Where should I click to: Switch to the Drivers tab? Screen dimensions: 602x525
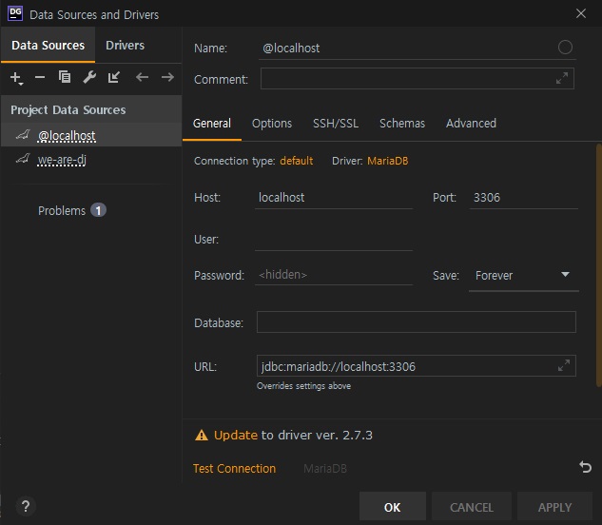click(x=126, y=46)
